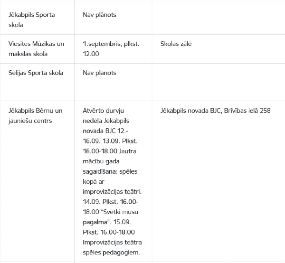Select 'Viesītes Mūzikas un mākslas skola' text
The height and width of the screenshot is (263, 285).
36,49
